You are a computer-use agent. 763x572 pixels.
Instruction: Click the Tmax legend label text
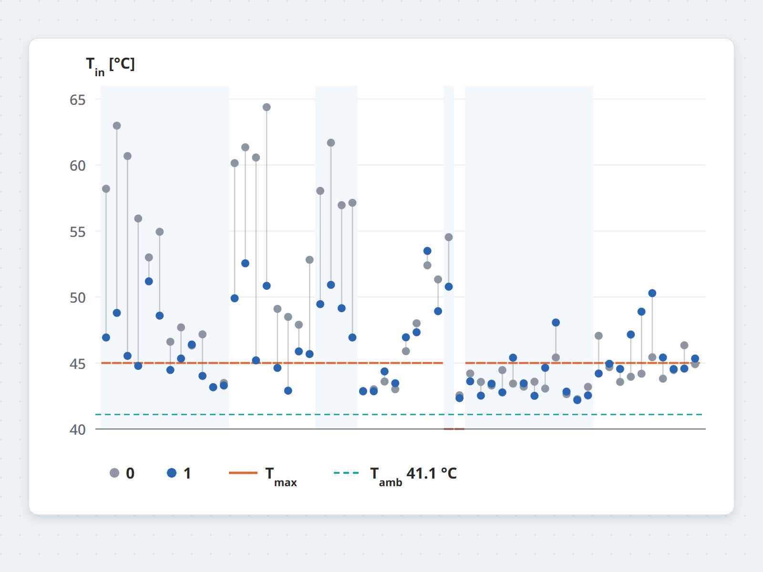[281, 476]
